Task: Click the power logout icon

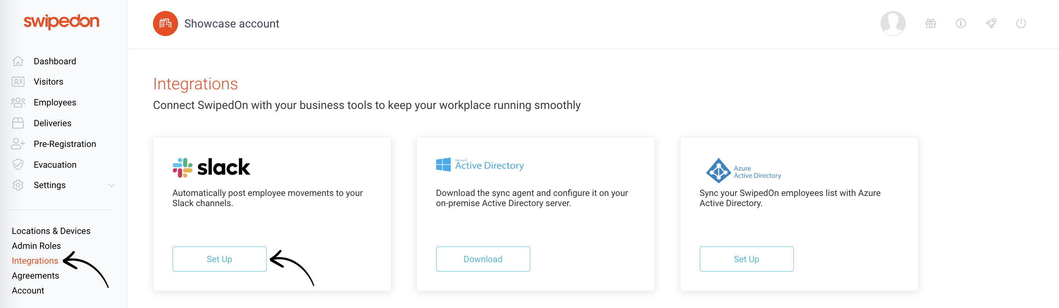Action: pos(1021,24)
